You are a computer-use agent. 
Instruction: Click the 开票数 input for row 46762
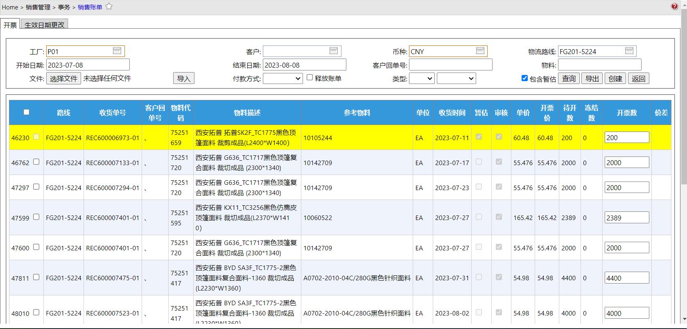coord(627,162)
